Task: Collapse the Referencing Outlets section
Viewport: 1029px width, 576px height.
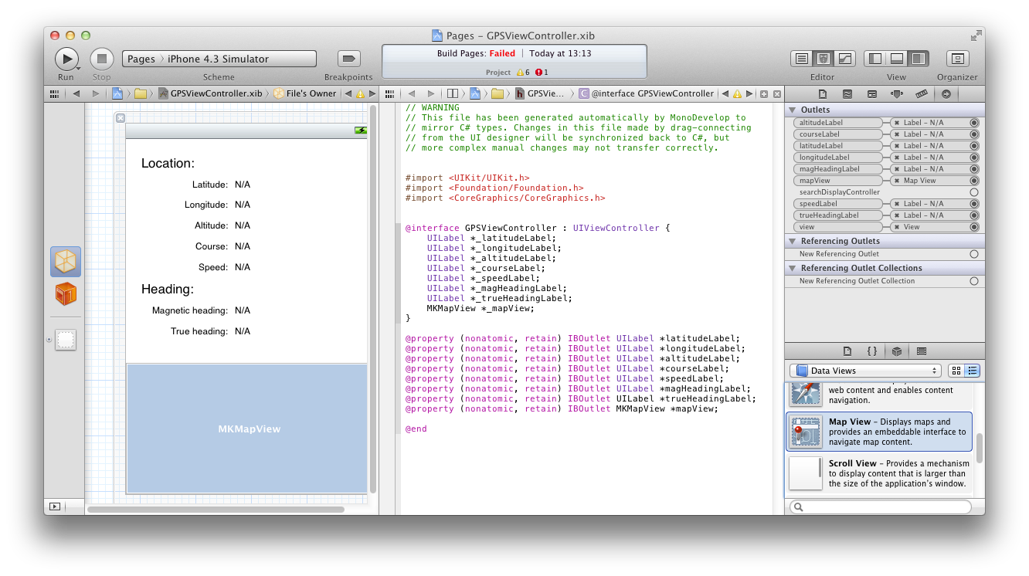Action: (x=793, y=242)
